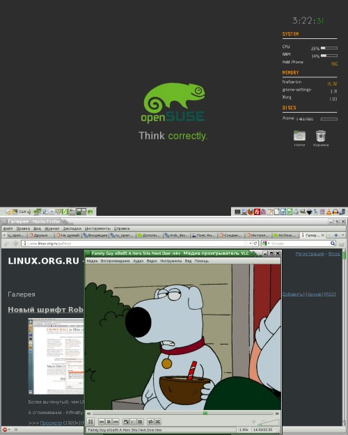Open the tab strip left arrow dropdown

click(x=4, y=235)
